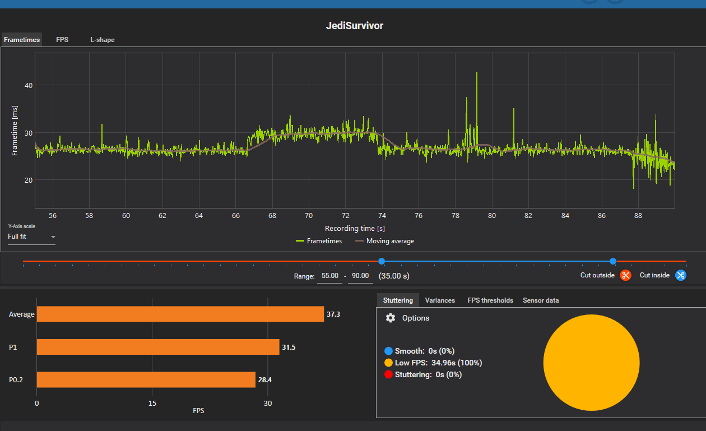Click the Cut outside scissors icon
The height and width of the screenshot is (431, 706).
pos(626,275)
